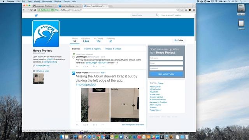The width and height of the screenshot is (249, 140).
Task: Open the #BlackOutDay trend
Action: point(155,87)
